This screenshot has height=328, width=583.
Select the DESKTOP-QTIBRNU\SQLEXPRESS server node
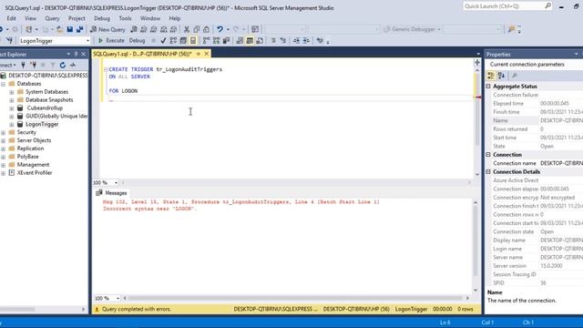(48, 76)
